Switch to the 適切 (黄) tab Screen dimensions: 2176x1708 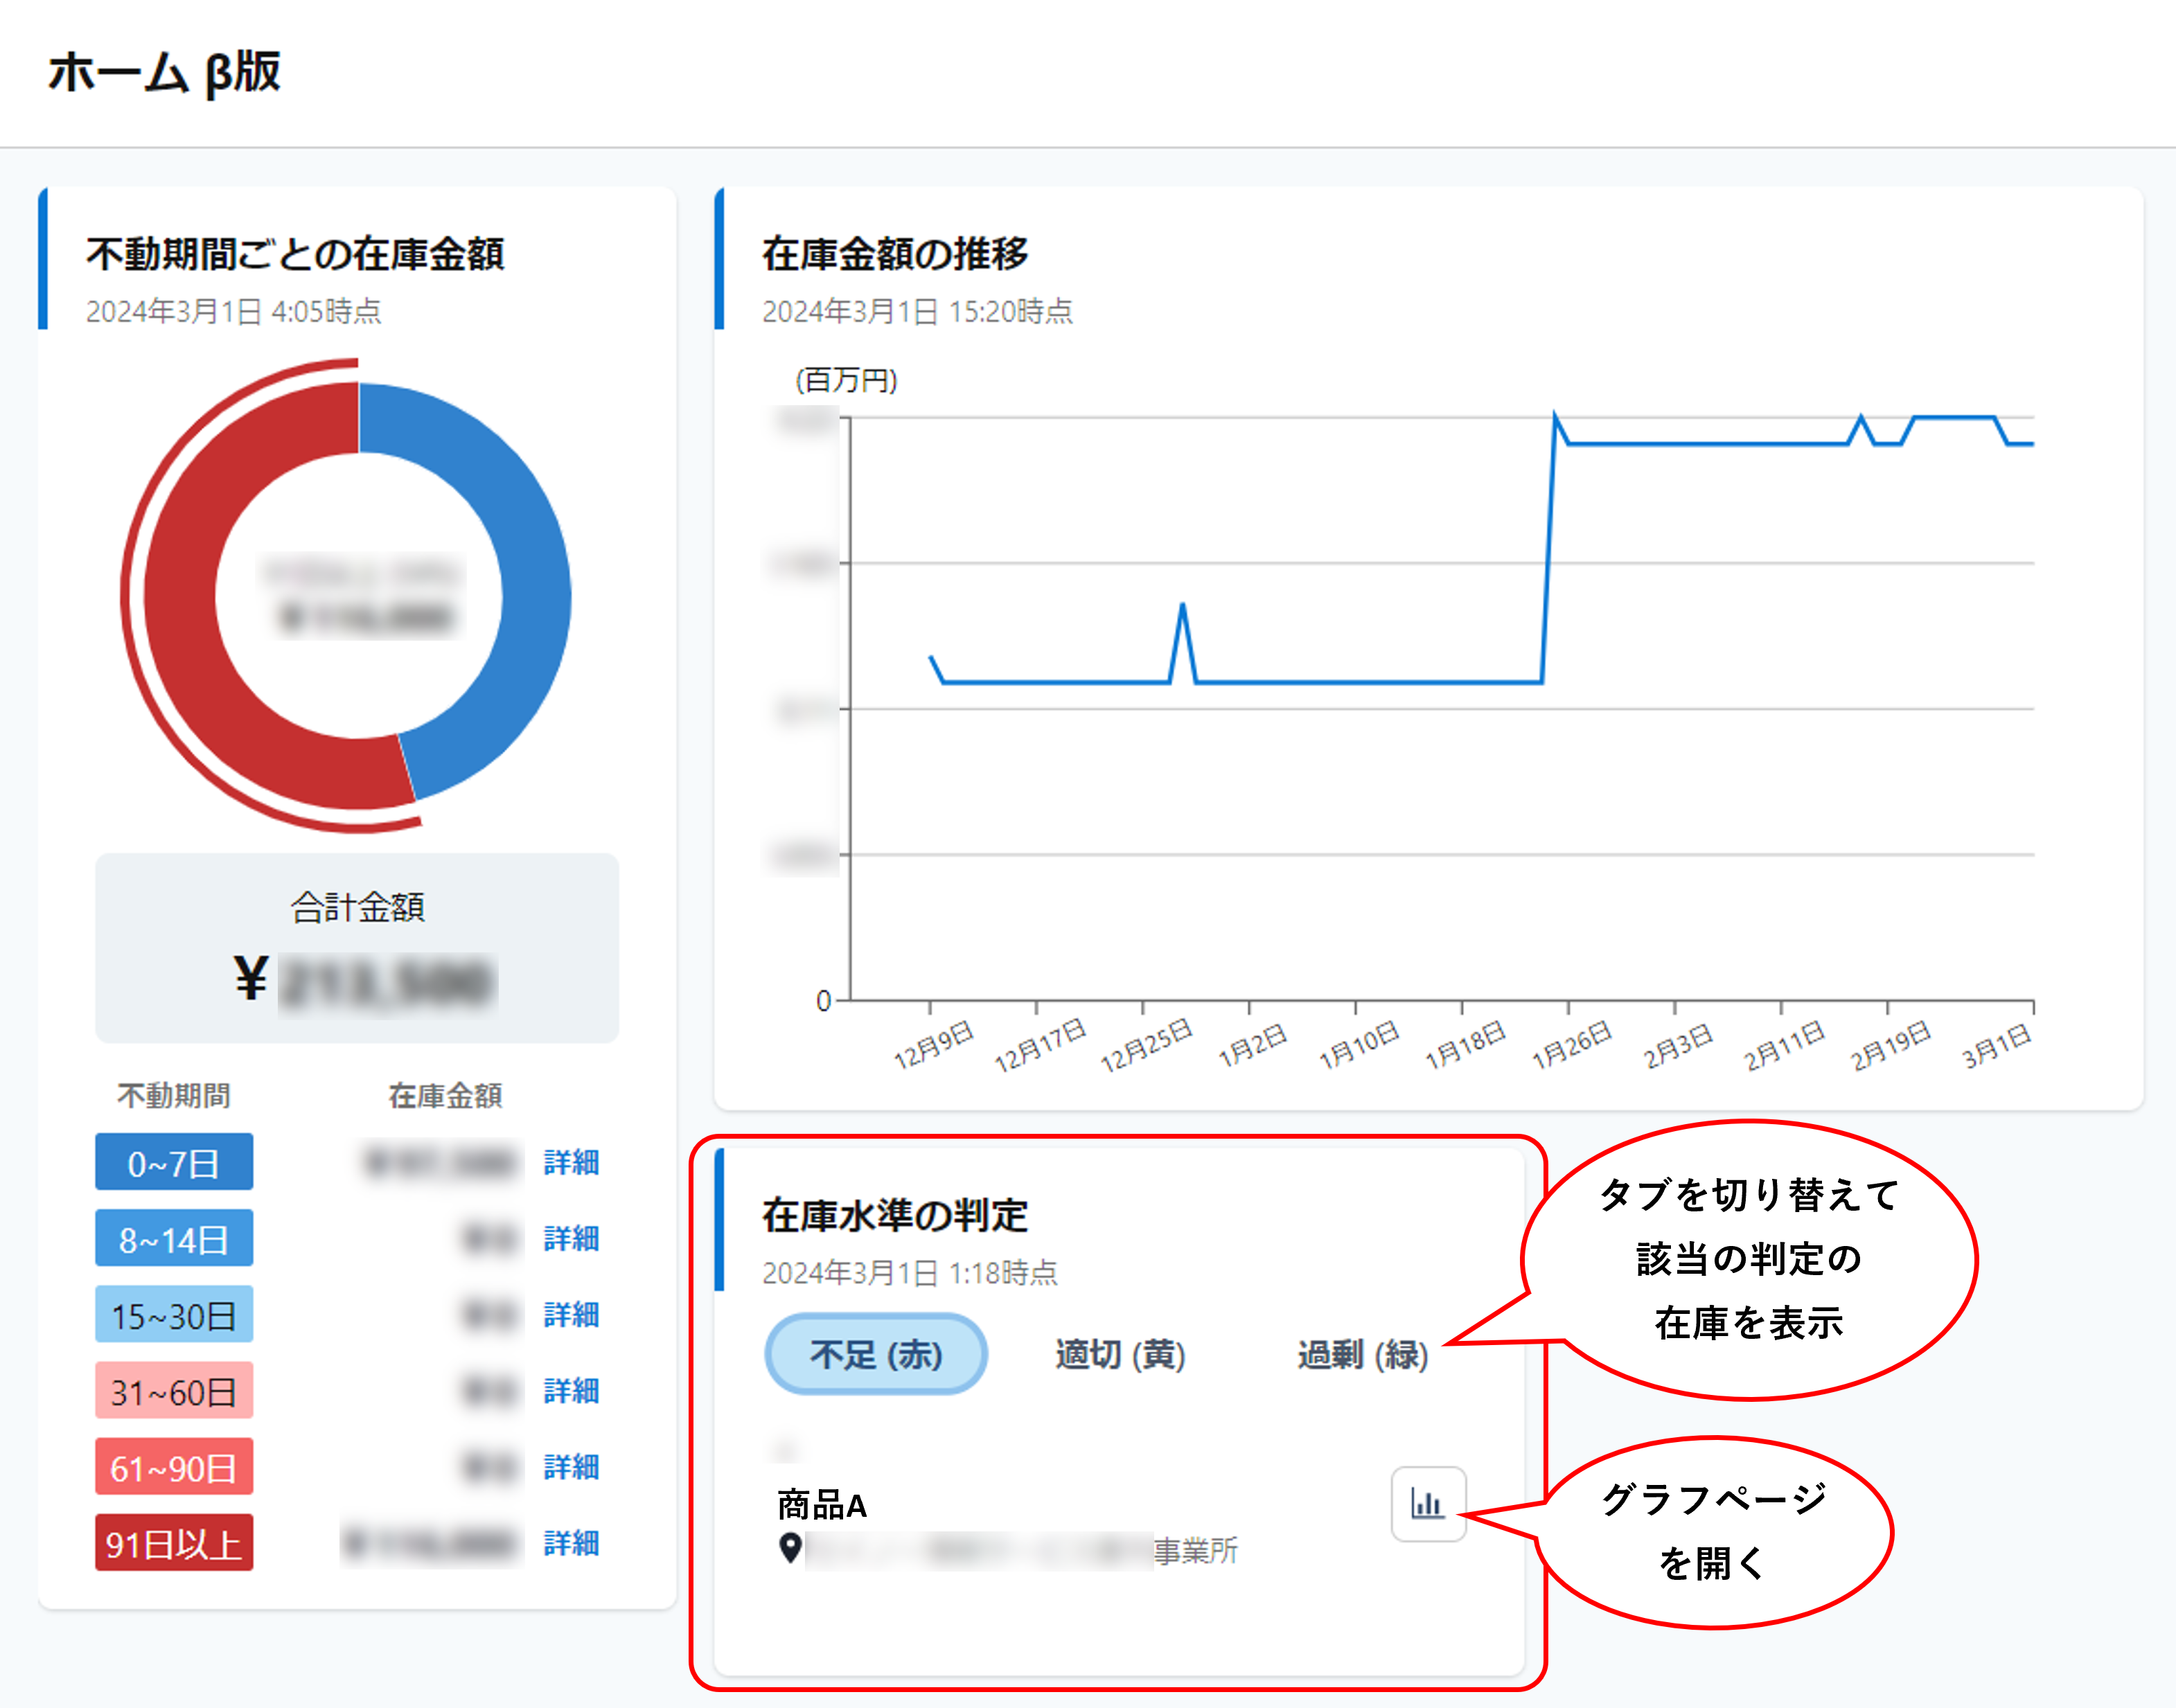[x=1120, y=1355]
